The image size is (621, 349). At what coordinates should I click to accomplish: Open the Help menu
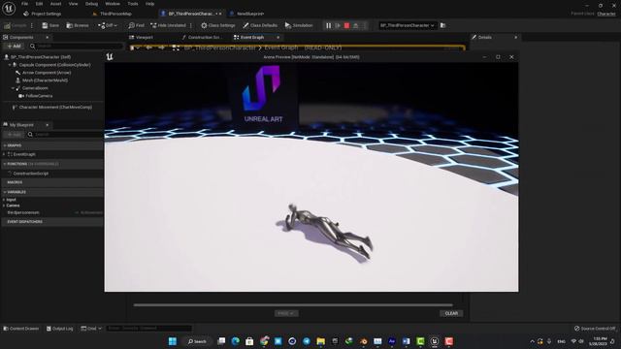(x=149, y=4)
